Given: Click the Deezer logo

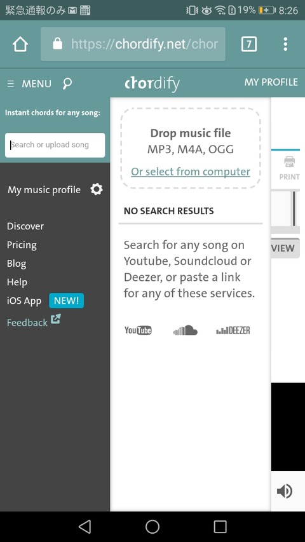Looking at the screenshot, I should click(233, 330).
